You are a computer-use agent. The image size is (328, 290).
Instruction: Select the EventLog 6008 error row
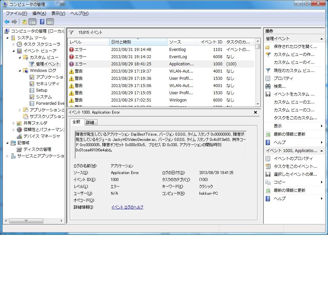[161, 57]
